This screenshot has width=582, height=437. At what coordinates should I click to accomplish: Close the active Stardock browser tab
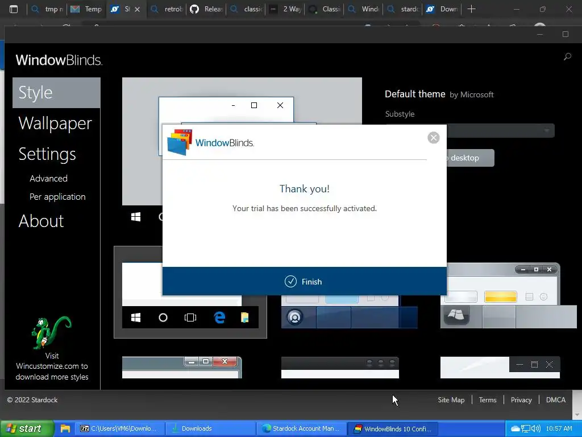[x=138, y=9]
